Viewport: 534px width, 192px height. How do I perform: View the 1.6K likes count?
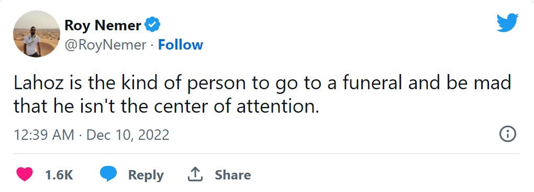(x=59, y=175)
